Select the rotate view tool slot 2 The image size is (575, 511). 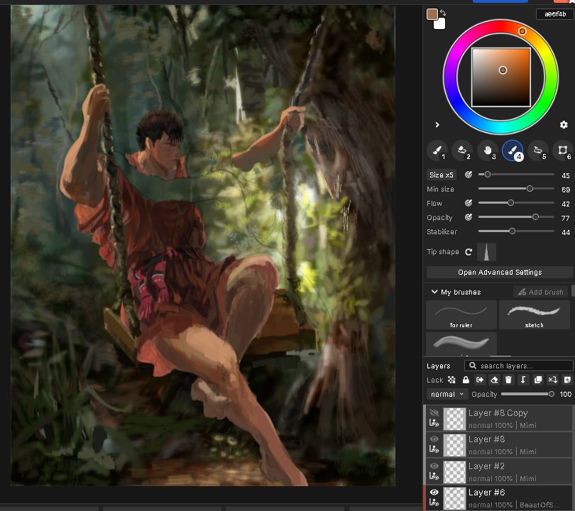coord(462,150)
